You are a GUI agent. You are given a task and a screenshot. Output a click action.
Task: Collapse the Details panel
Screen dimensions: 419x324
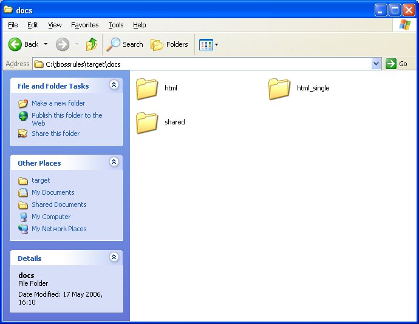[114, 257]
